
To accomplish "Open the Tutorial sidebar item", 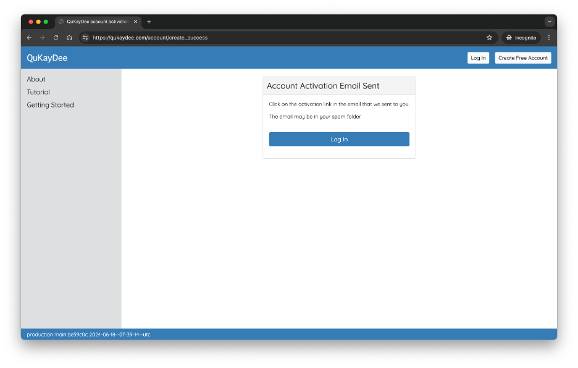I will click(38, 92).
